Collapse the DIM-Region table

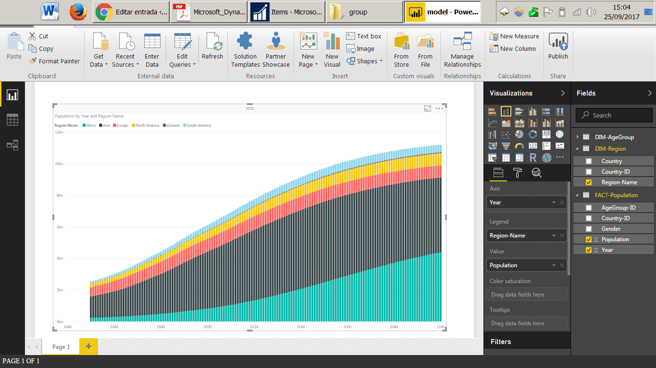[578, 149]
